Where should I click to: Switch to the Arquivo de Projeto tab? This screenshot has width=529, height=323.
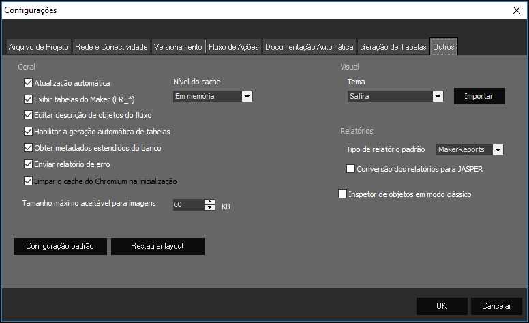[x=39, y=47]
